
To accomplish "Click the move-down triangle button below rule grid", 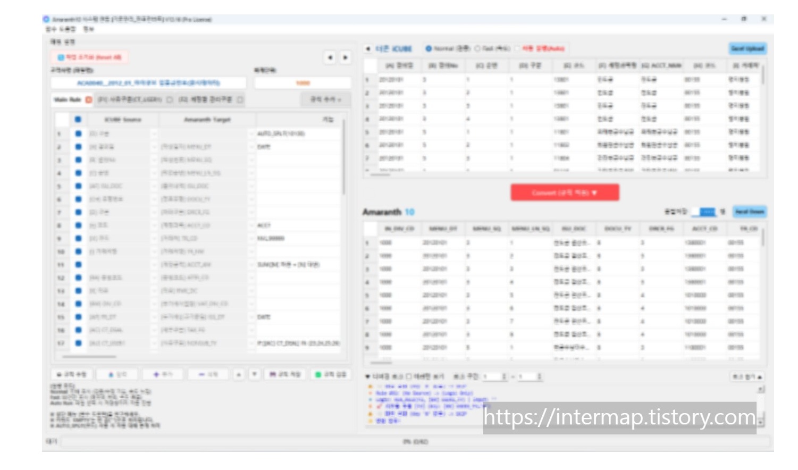I will [x=255, y=374].
